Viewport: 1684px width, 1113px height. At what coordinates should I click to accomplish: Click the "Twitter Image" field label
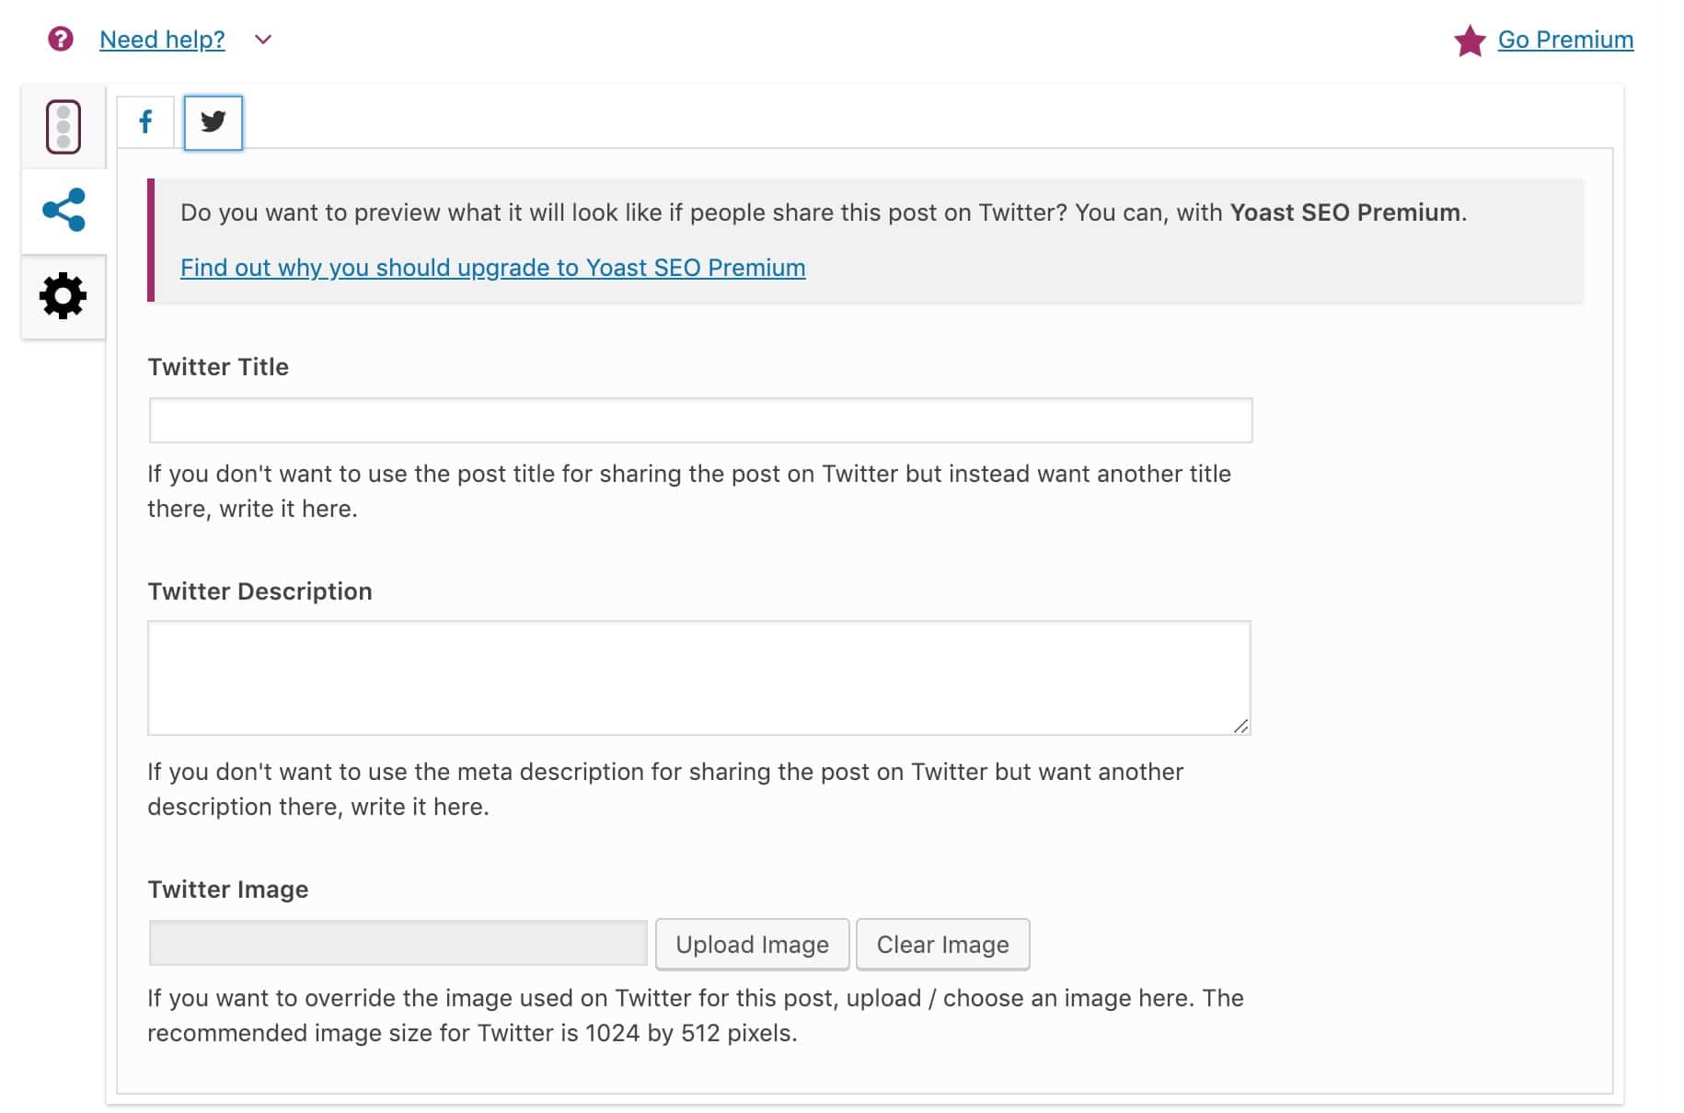[x=227, y=889]
